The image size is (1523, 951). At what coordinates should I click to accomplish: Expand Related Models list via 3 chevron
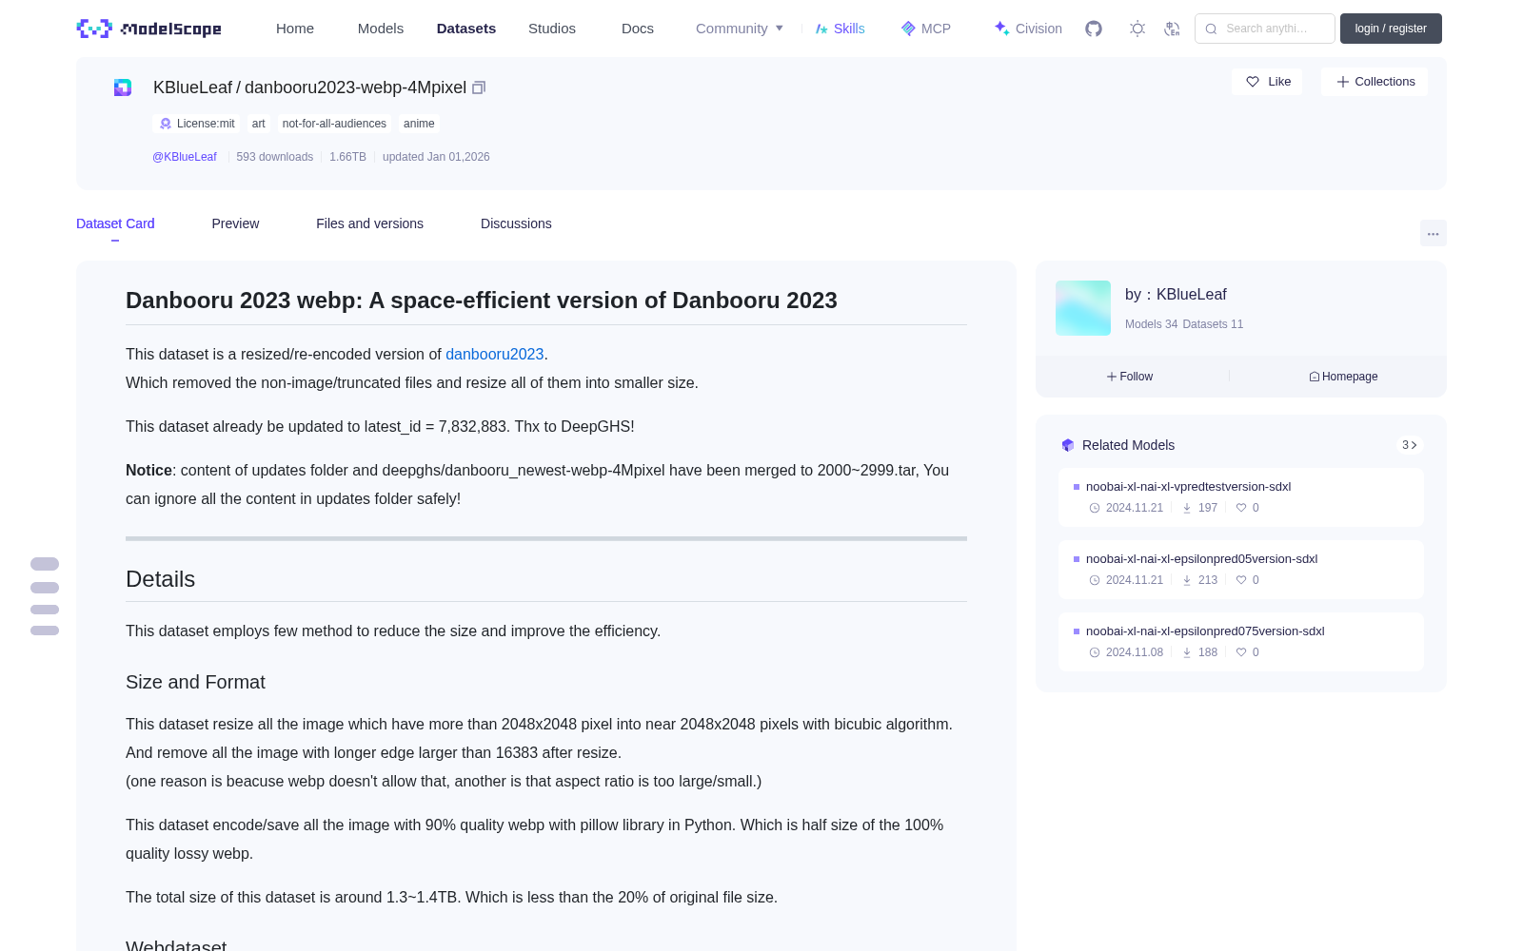click(1410, 445)
